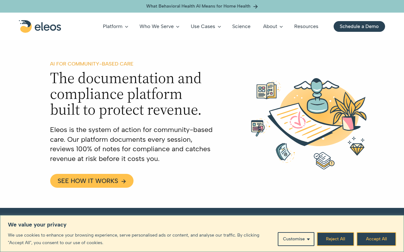This screenshot has width=404, height=252.
Task: Click the headline about protecting revenue
Action: pyautogui.click(x=126, y=94)
